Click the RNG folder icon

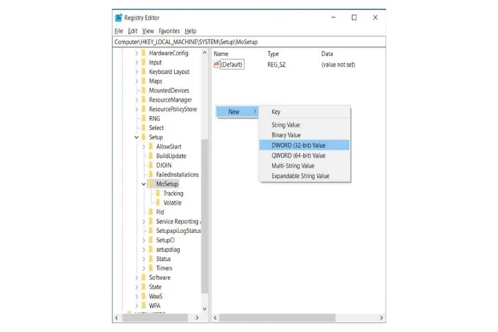click(x=144, y=119)
